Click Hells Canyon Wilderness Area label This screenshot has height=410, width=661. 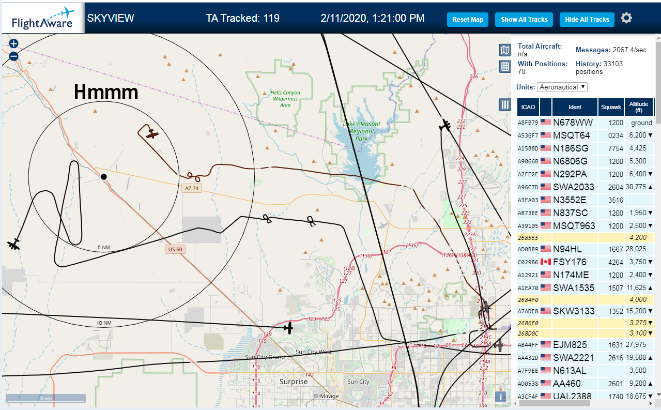coord(285,99)
